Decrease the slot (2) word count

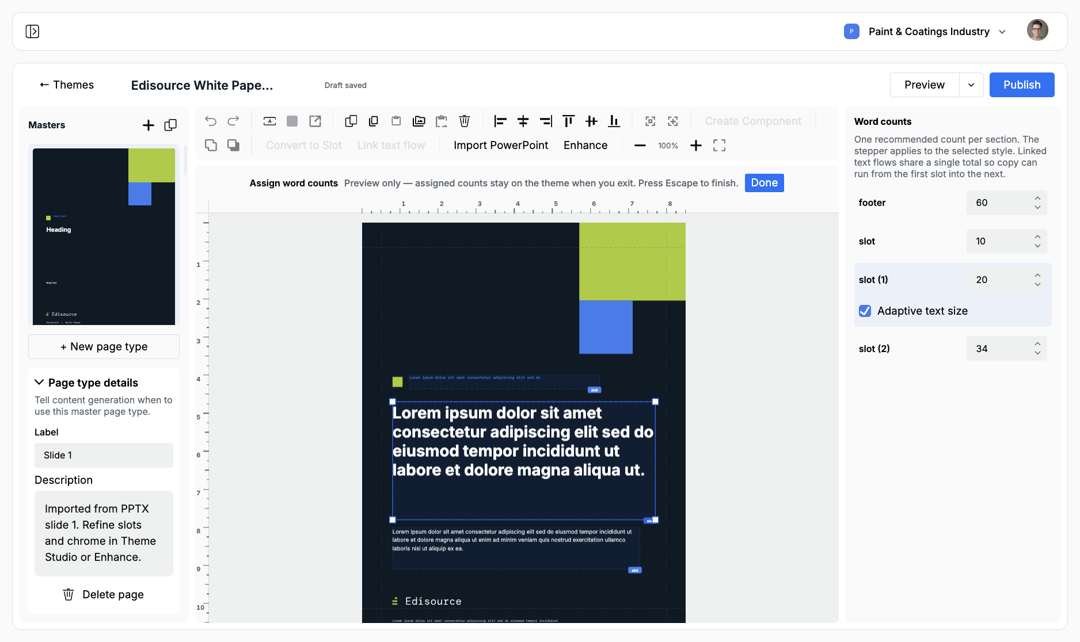tap(1037, 353)
